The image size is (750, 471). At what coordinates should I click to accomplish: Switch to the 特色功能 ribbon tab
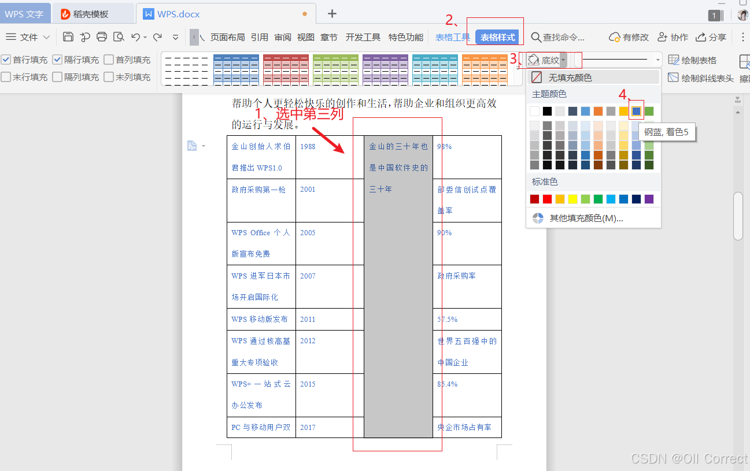[x=406, y=37]
